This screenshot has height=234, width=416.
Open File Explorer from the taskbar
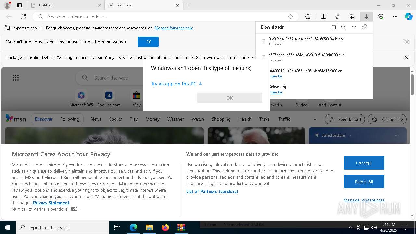pos(149,227)
